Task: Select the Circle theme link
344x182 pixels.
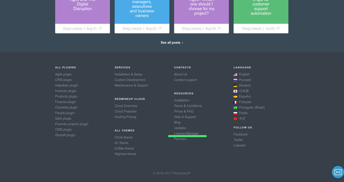Action: tap(123, 137)
